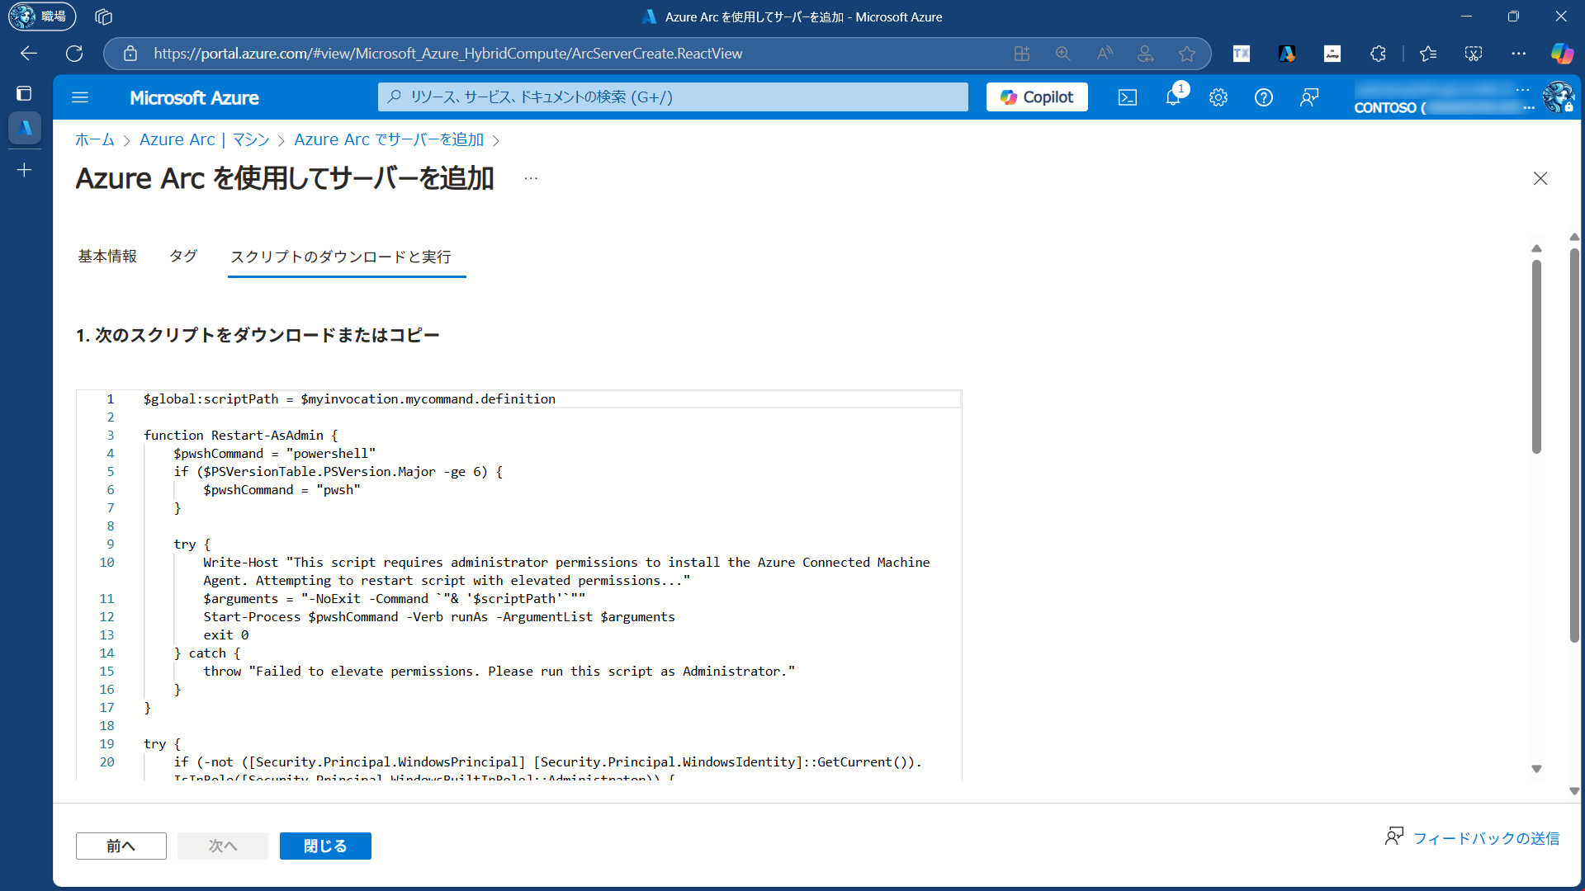Open portal settings gear
The image size is (1585, 891).
coord(1218,97)
